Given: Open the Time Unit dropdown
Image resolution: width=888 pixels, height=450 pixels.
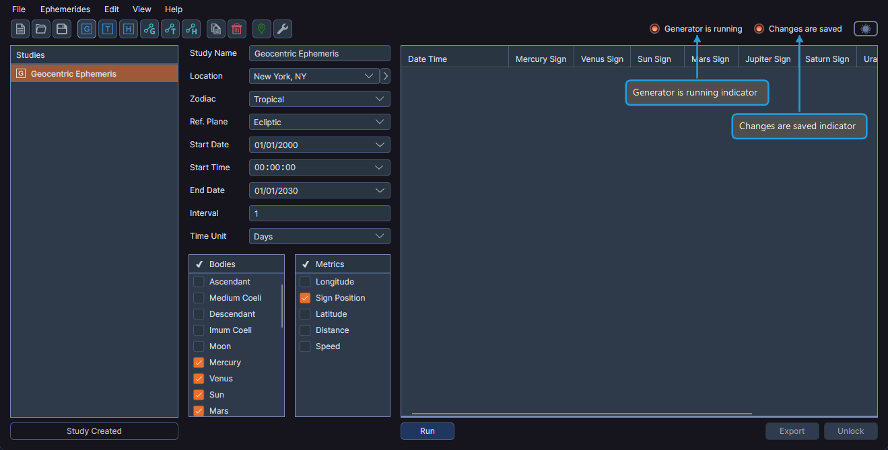Looking at the screenshot, I should [x=319, y=236].
